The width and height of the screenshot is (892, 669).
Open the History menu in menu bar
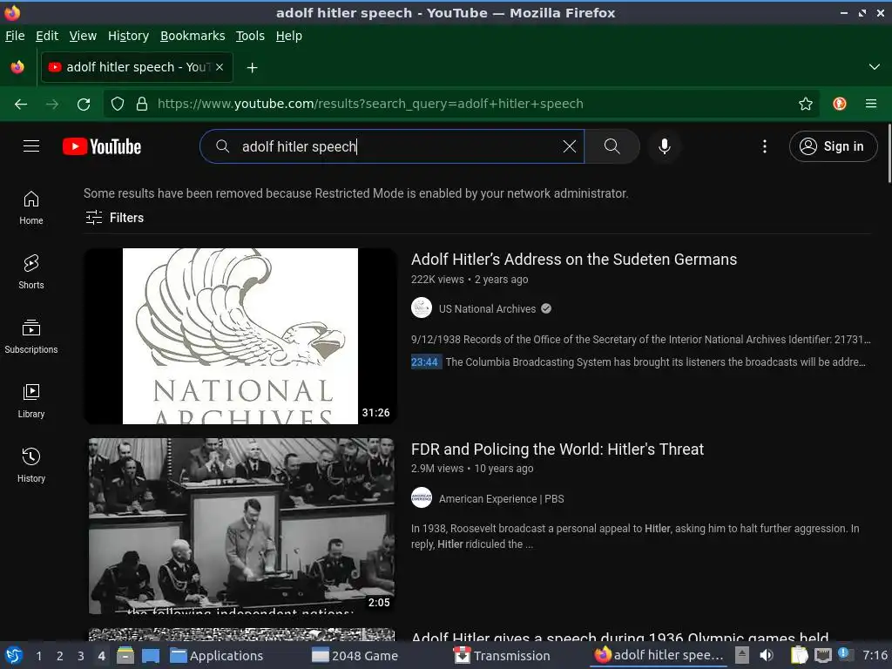[129, 36]
